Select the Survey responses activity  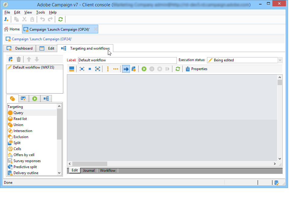32,161
